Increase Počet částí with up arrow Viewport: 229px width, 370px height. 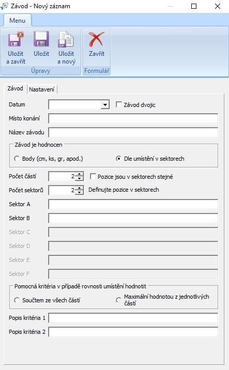tap(79, 174)
